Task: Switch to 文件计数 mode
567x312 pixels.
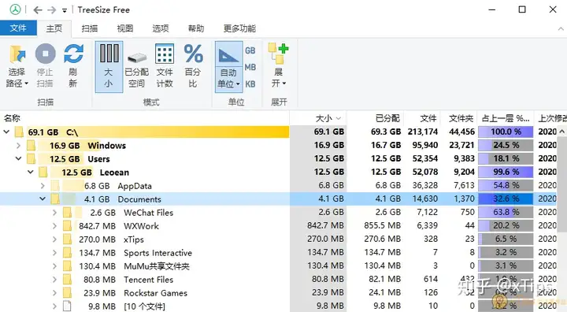Action: click(x=165, y=67)
